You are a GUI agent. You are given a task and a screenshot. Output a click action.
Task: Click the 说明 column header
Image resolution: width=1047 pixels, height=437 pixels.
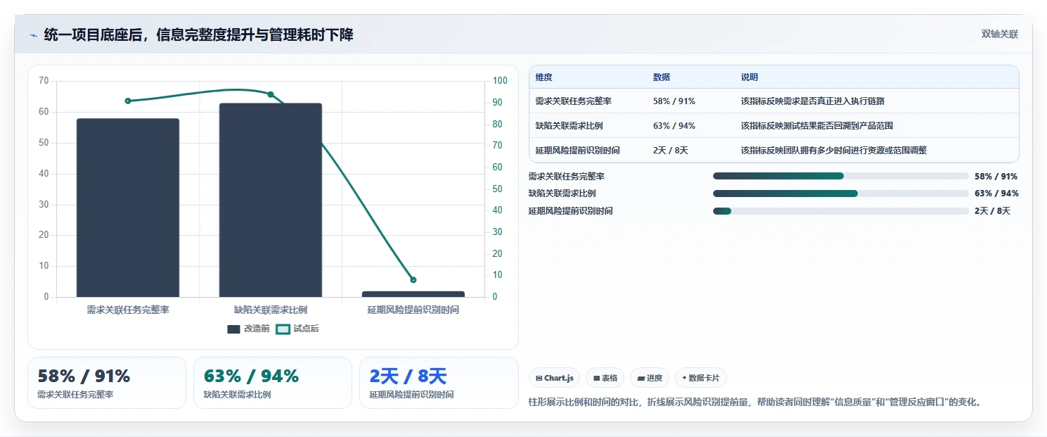tap(750, 77)
